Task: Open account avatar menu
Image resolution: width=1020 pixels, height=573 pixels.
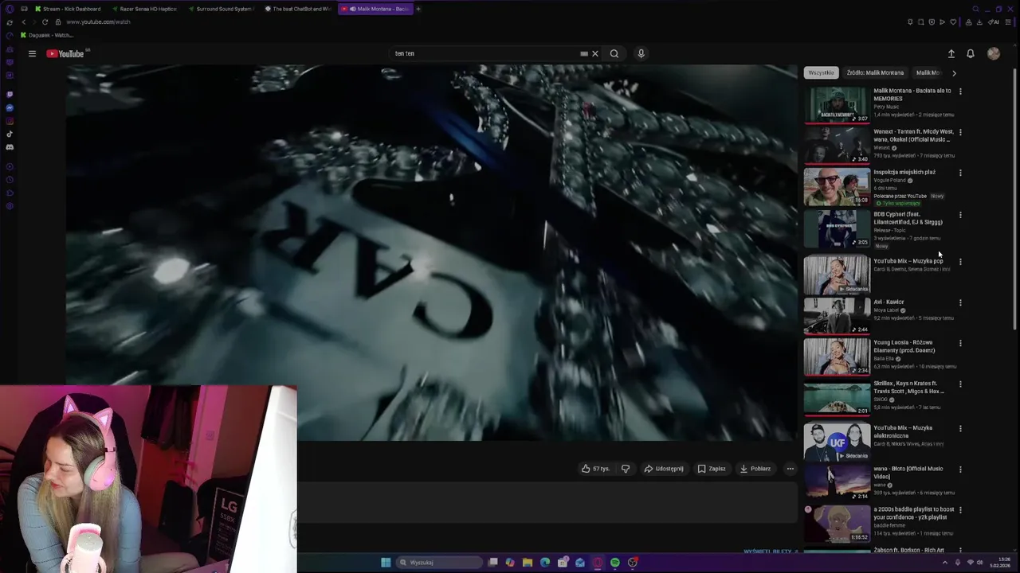Action: point(993,53)
